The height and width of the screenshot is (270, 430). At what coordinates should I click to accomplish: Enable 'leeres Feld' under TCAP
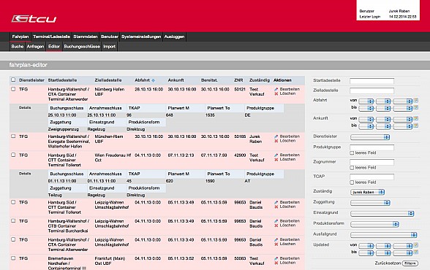352,182
